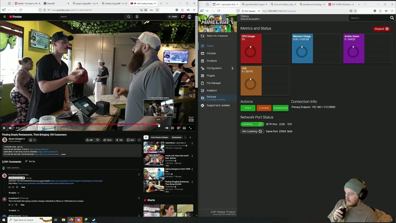This screenshot has width=396, height=223.
Task: Expand description with ...more
Action: pos(63,154)
